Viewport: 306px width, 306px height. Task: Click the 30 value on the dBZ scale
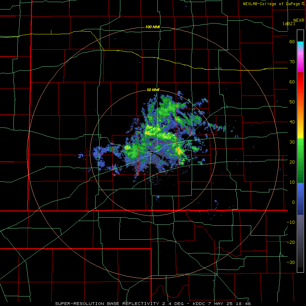pyautogui.click(x=292, y=142)
